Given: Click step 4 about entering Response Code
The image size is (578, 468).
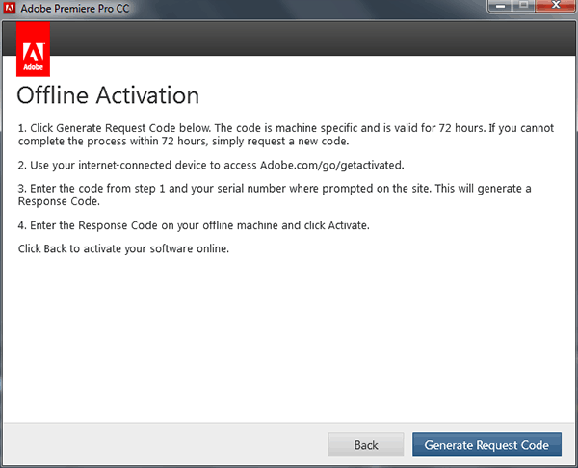Looking at the screenshot, I should [194, 225].
